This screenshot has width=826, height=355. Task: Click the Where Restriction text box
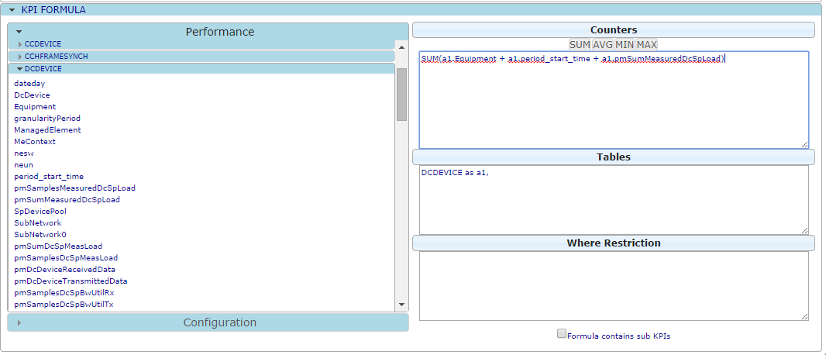coord(613,285)
